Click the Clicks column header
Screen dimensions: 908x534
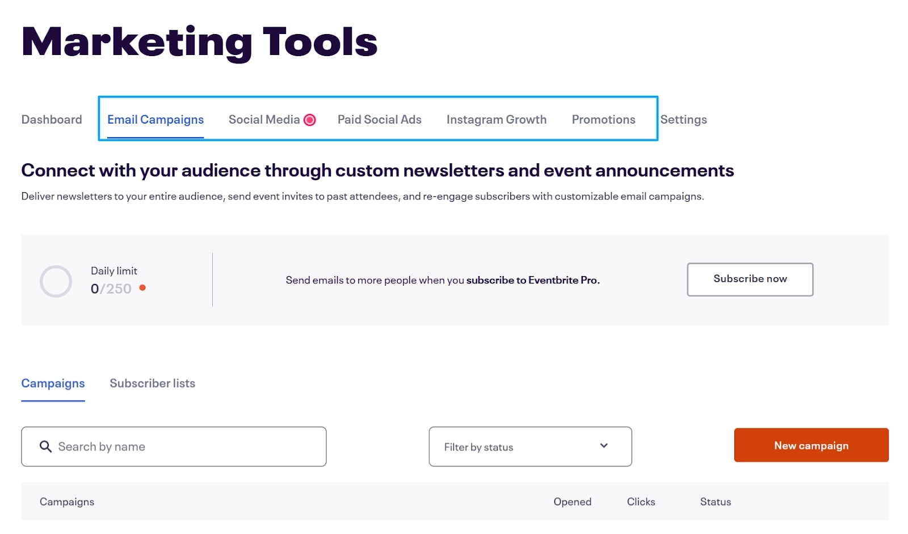[641, 502]
